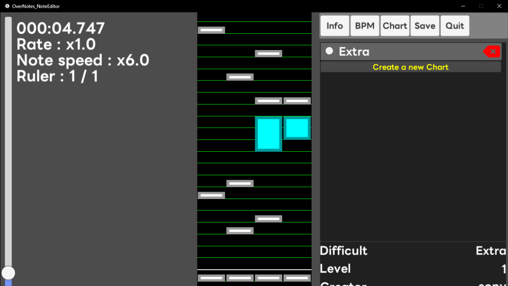Click the timeline slider handle
This screenshot has width=508, height=286.
click(x=8, y=273)
